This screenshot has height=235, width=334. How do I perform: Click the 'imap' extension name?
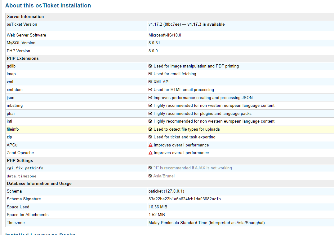pos(11,74)
